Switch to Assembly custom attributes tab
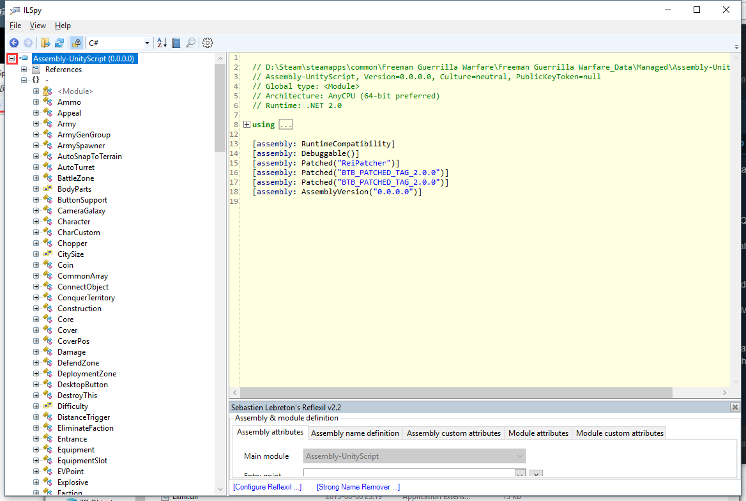 tap(453, 433)
